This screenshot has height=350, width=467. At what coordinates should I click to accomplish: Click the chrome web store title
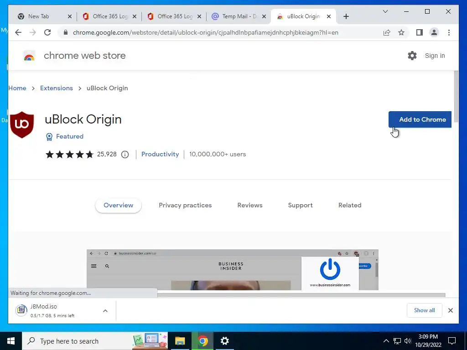[84, 56]
